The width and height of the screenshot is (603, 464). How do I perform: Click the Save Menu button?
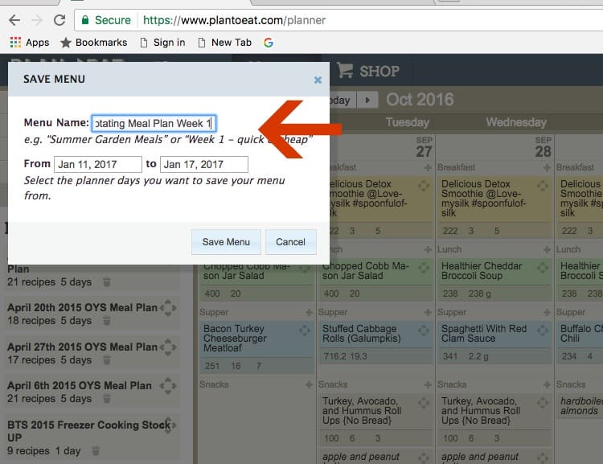coord(226,242)
